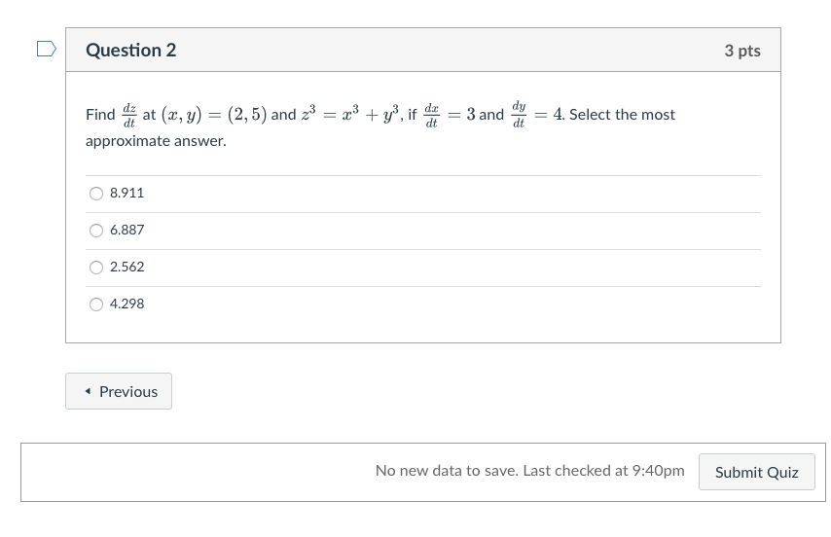Image resolution: width=831 pixels, height=537 pixels.
Task: Click the Question 2 heading
Action: point(131,51)
